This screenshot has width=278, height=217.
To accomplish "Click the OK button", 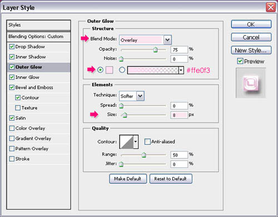I will 251,24.
